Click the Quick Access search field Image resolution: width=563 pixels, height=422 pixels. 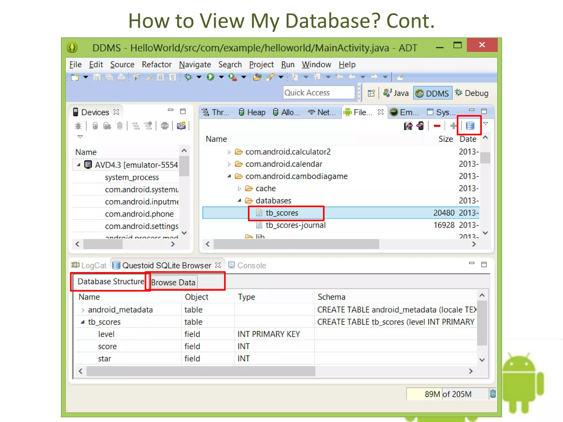click(319, 93)
